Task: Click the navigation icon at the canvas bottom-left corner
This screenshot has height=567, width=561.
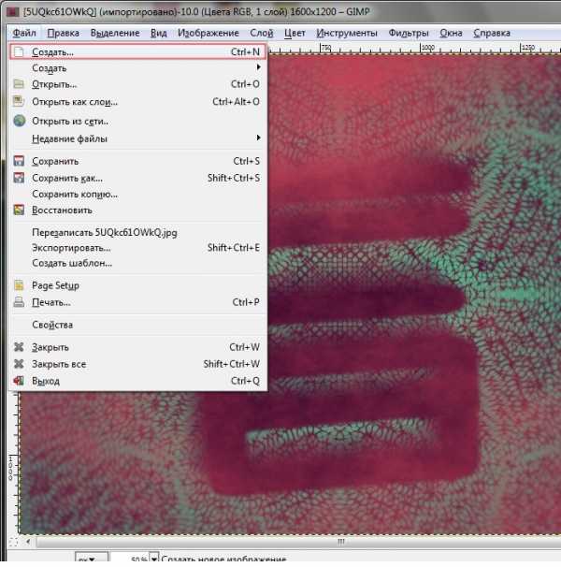Action: coord(13,542)
